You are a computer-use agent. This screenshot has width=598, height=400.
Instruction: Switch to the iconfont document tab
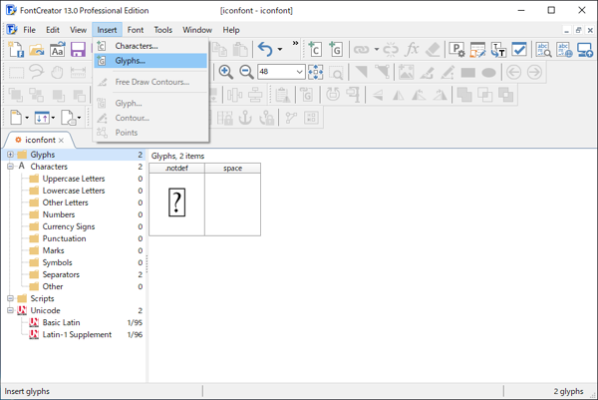[40, 140]
